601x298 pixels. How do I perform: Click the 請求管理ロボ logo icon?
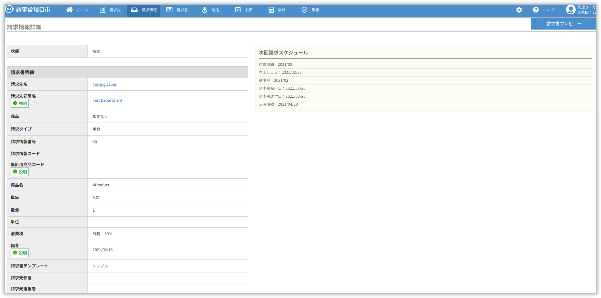click(9, 9)
